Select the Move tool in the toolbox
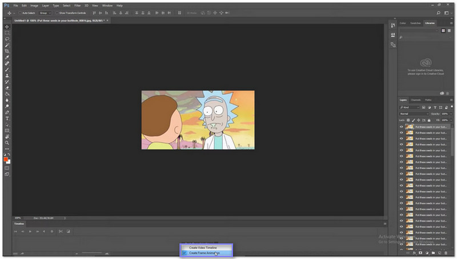The image size is (457, 259). (x=7, y=27)
